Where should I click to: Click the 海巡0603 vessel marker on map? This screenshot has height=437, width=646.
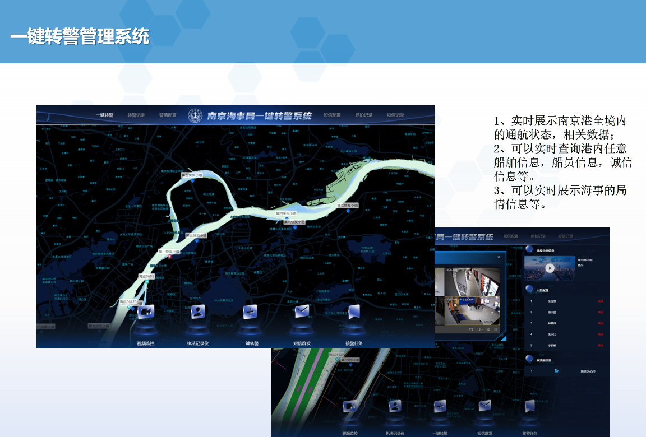tap(147, 282)
